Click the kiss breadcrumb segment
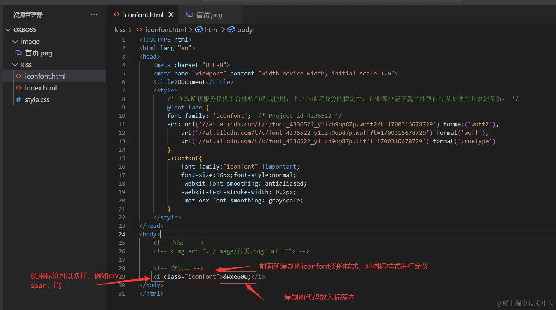Screen dimensions: 556x310 click(x=120, y=30)
